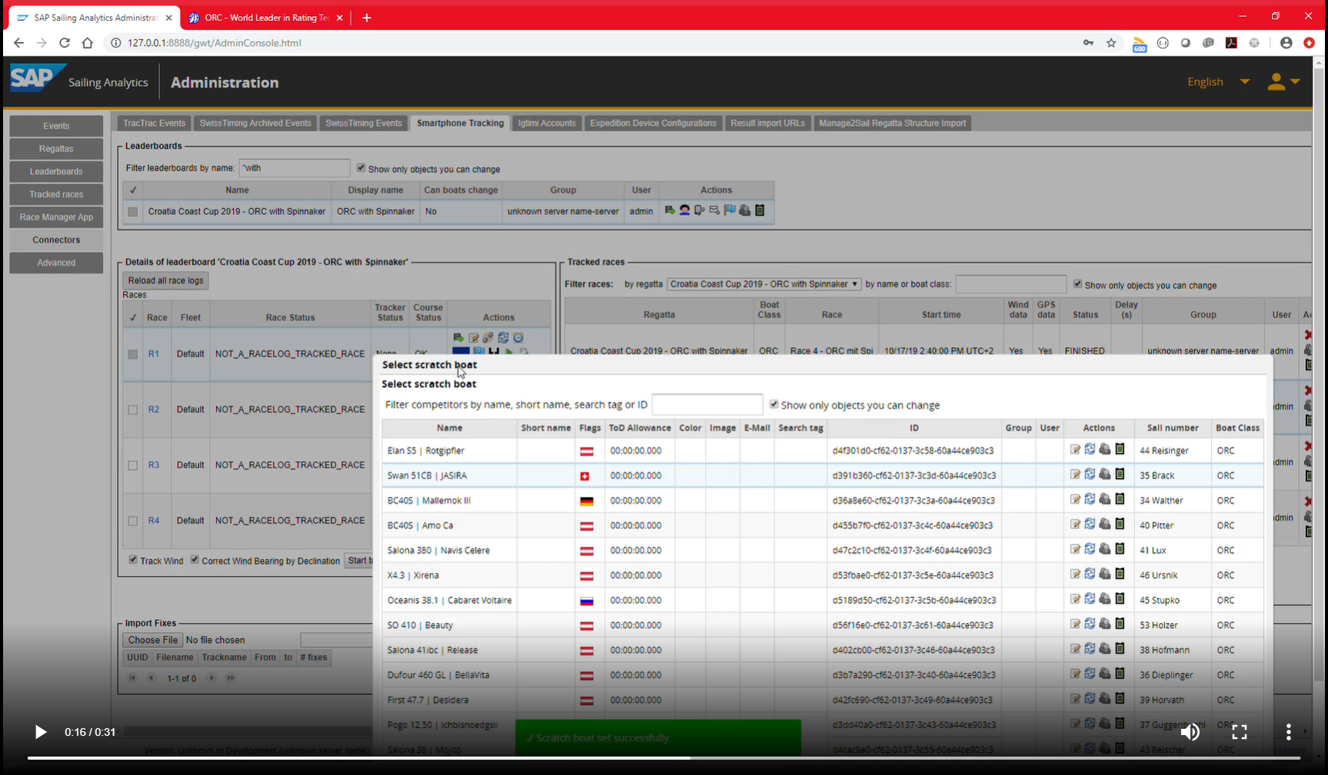Click the refresh icon in Swan 51CB JASIRA row
1328x775 pixels.
tap(1090, 474)
